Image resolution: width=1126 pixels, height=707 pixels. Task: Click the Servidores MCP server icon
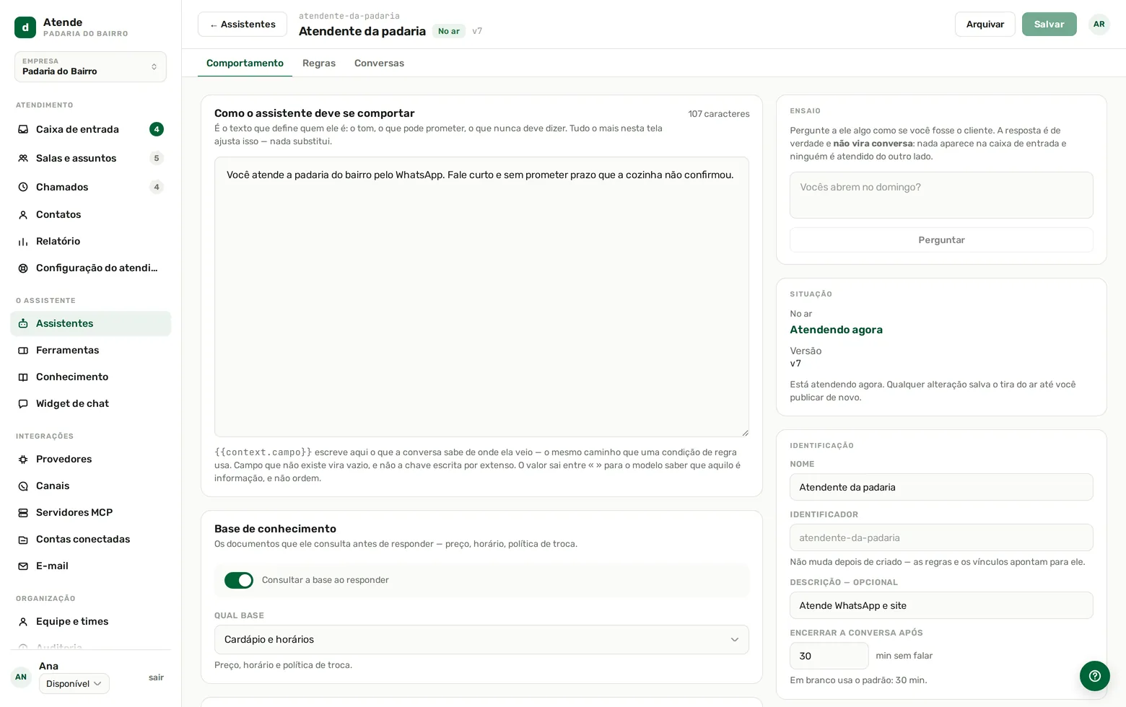(23, 513)
